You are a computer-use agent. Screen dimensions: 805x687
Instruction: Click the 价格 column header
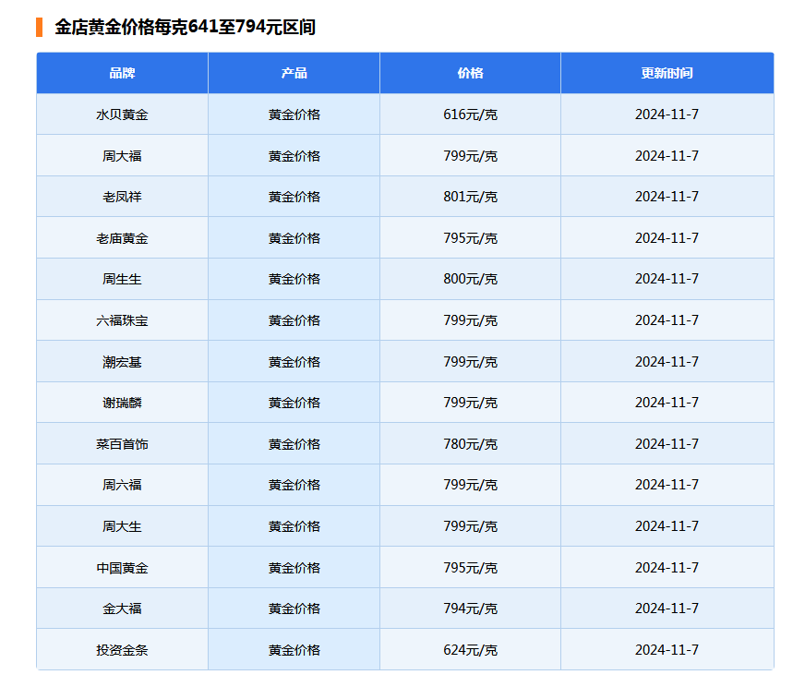click(469, 73)
